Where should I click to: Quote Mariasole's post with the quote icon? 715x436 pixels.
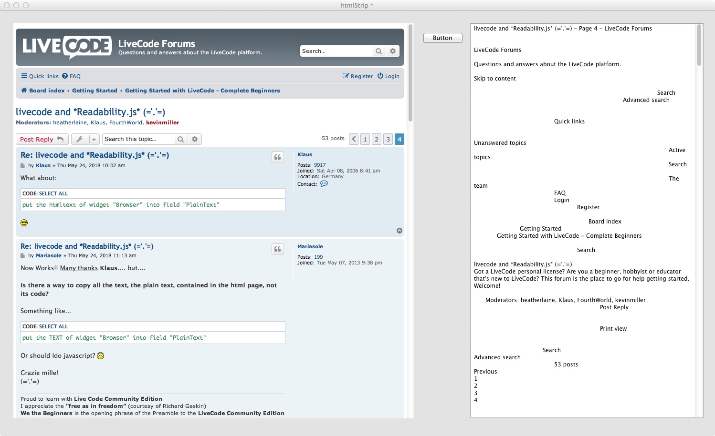point(278,249)
